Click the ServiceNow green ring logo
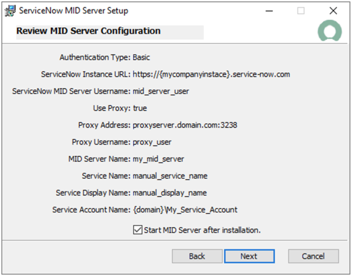 click(x=330, y=31)
